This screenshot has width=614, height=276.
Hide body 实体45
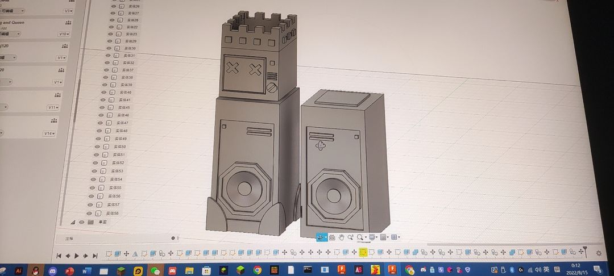tap(102, 107)
